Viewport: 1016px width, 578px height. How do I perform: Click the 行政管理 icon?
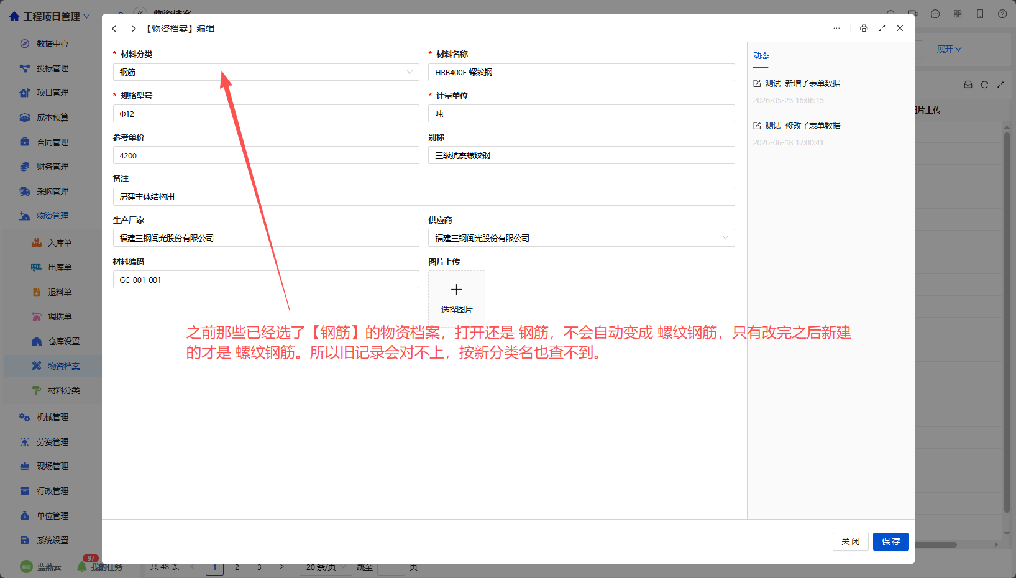click(25, 491)
